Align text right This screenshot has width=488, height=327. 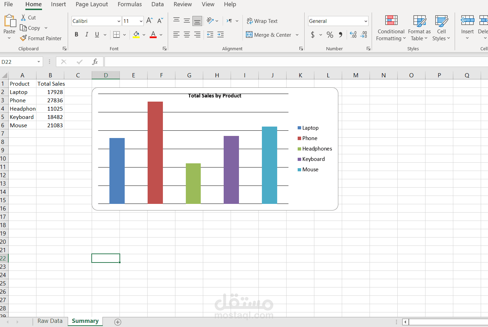(x=197, y=34)
